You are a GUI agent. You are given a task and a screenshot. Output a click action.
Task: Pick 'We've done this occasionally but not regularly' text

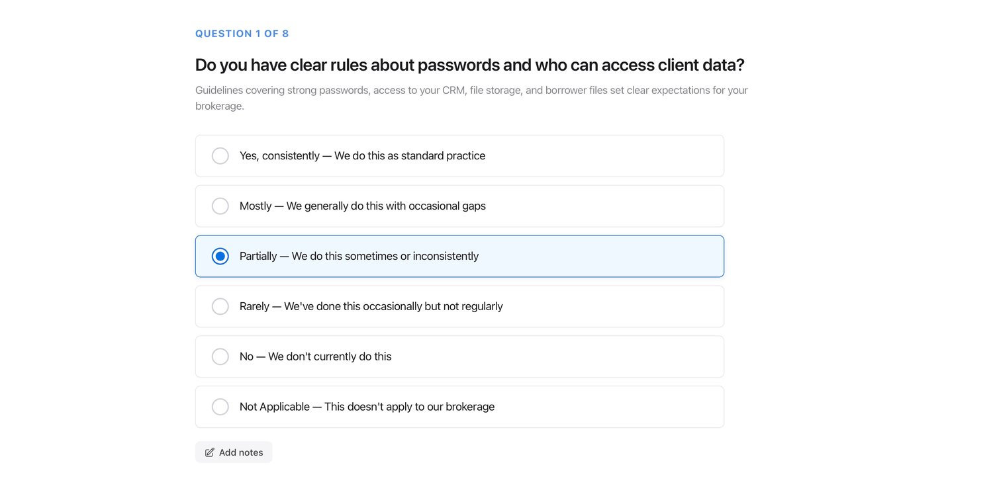click(393, 306)
